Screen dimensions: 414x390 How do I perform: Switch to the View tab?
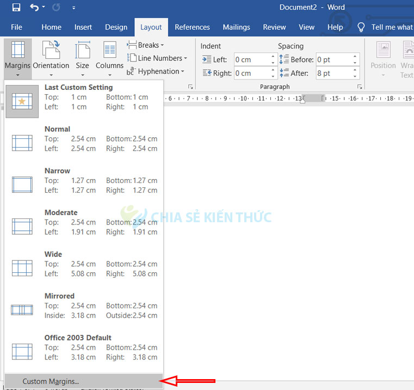pyautogui.click(x=306, y=27)
